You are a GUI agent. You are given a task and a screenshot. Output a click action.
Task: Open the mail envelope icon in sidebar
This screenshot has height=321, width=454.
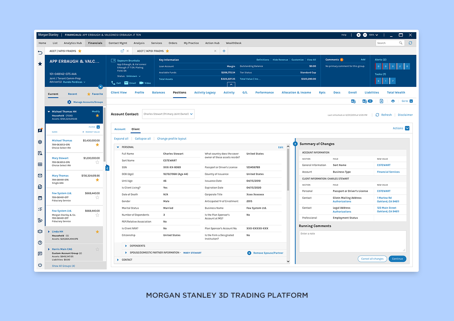[x=40, y=175]
